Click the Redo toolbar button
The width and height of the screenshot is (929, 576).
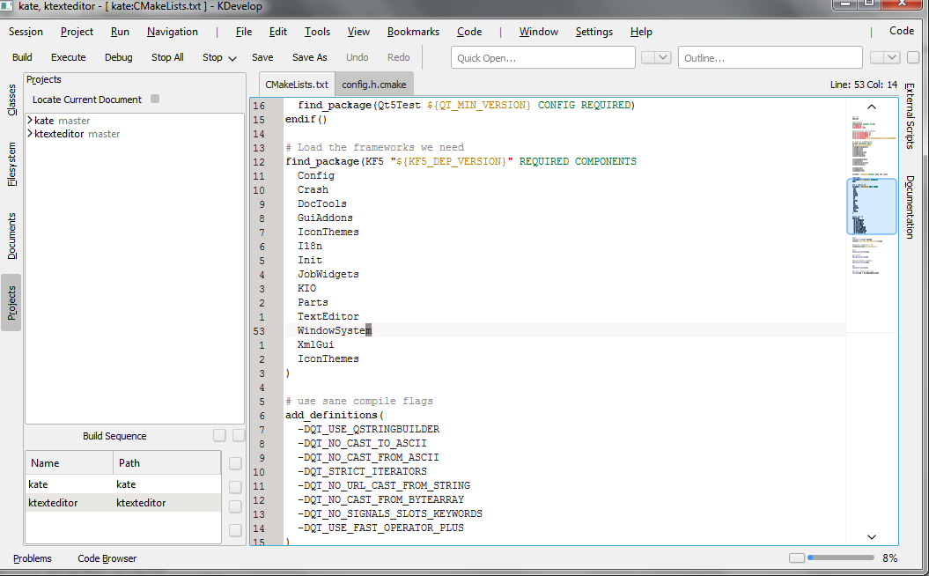click(x=398, y=57)
